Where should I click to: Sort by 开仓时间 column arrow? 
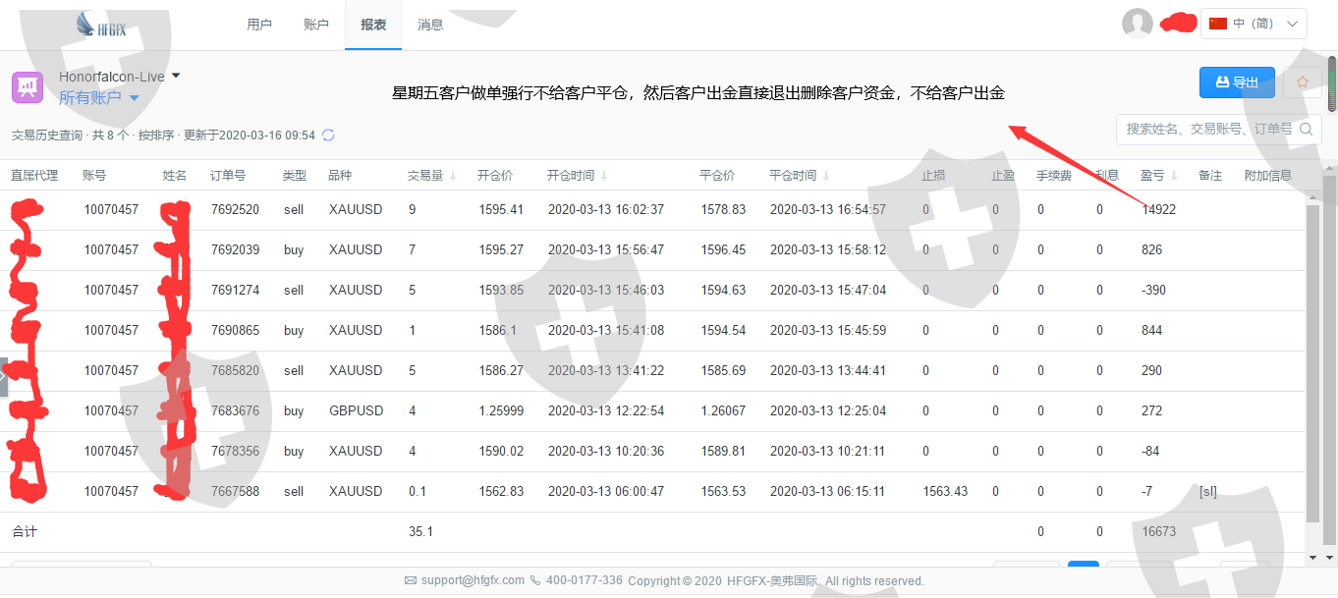tap(603, 177)
